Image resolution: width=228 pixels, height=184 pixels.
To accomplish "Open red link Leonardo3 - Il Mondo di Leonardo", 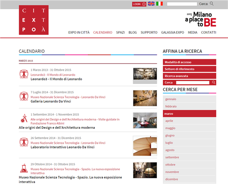I will click(x=53, y=75).
